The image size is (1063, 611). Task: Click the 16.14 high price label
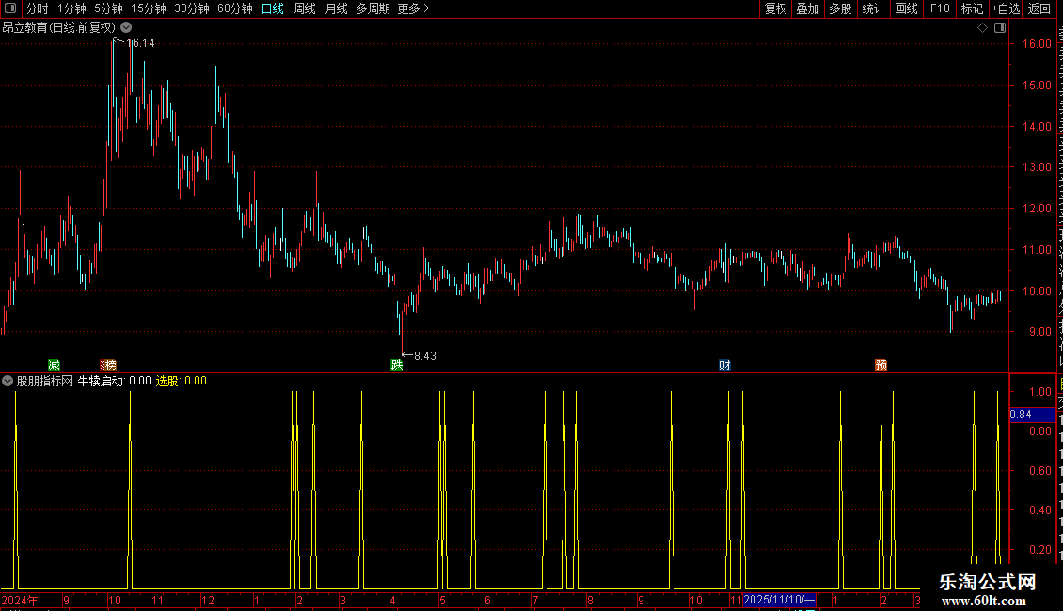140,42
